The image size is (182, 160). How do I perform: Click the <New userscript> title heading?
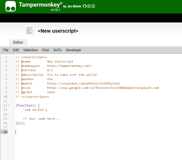click(x=58, y=31)
